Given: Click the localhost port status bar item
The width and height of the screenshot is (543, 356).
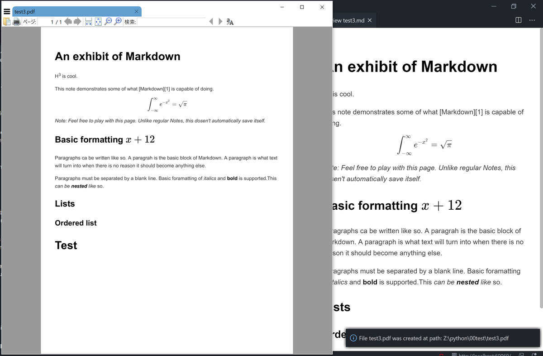Looking at the screenshot, I should [481, 354].
